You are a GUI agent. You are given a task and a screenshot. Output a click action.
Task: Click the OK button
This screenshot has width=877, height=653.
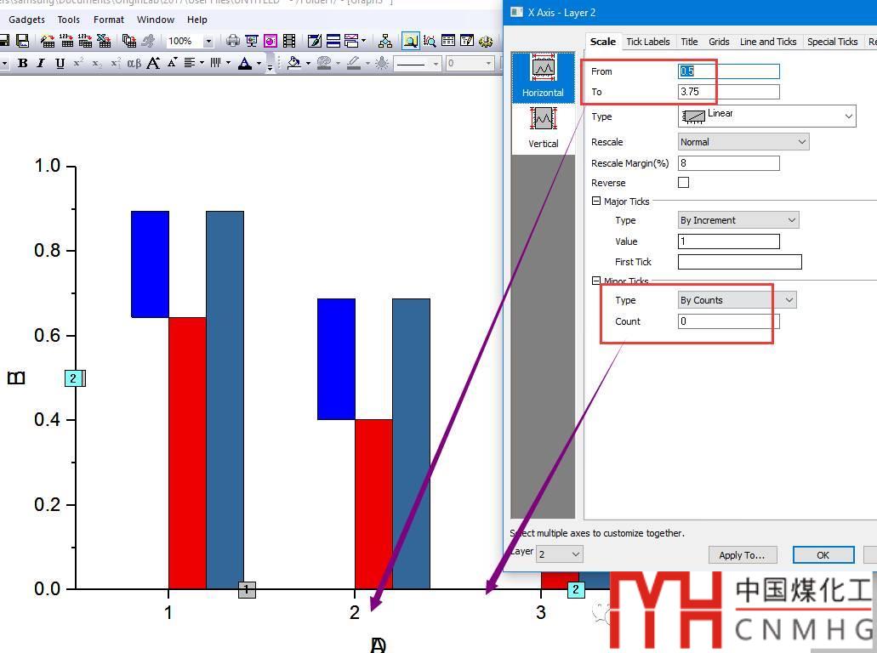[x=823, y=555]
